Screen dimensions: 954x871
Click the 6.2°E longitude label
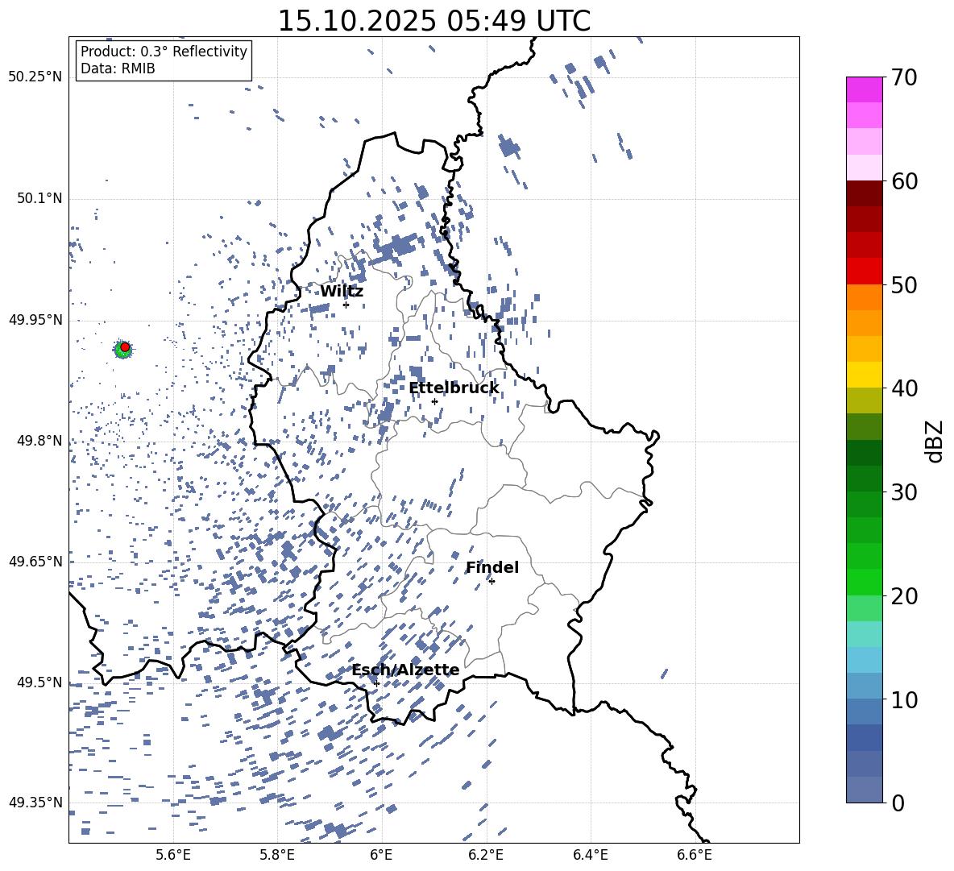486,855
